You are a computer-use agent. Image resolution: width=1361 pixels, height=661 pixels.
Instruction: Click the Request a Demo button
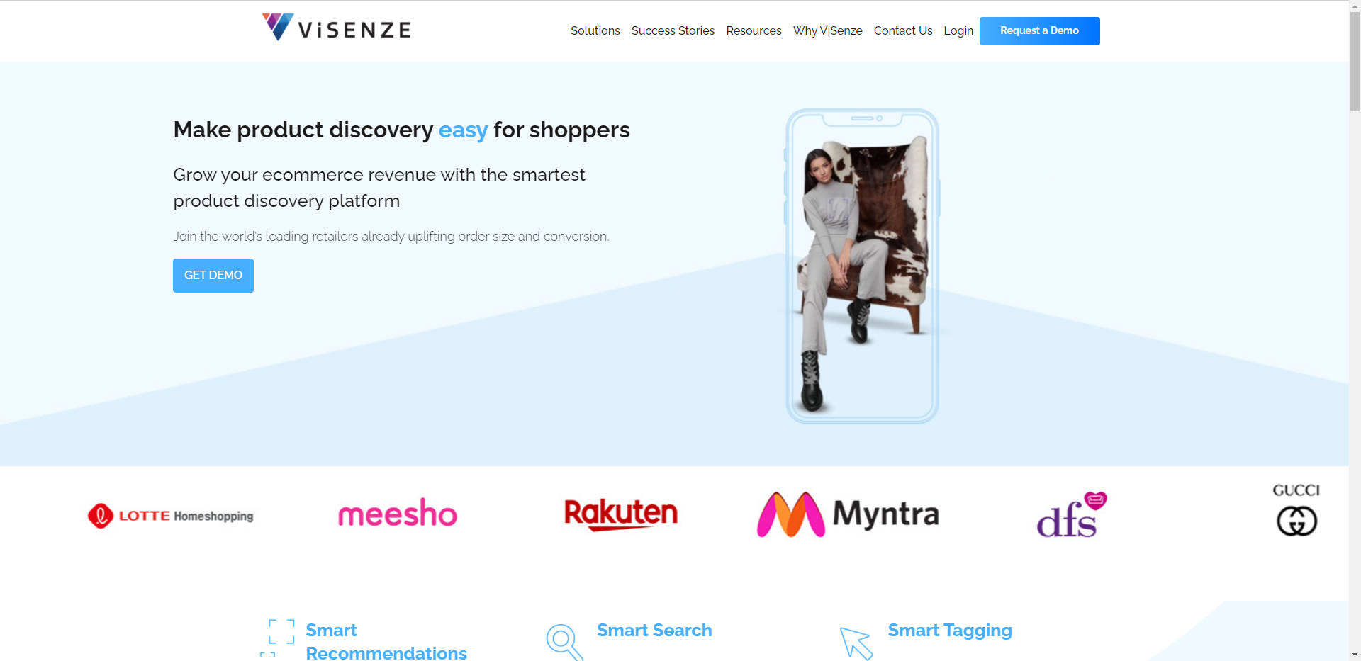[x=1039, y=30]
